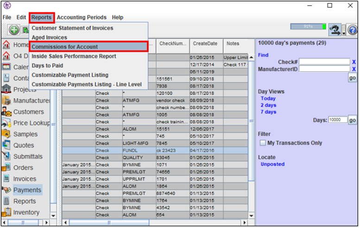Open the Help menu
Screen dimensions: 359x228
118,18
